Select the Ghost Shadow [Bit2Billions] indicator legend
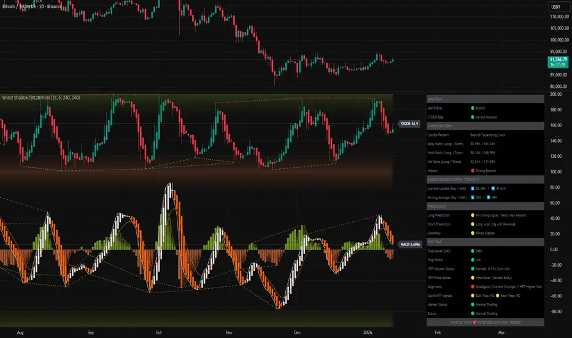Viewport: 572px width, 338px height. coord(41,98)
